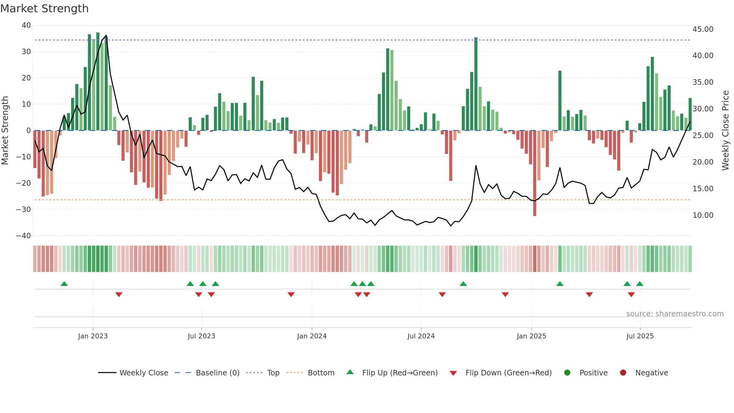The height and width of the screenshot is (413, 734).
Task: Click the '45.00' right axis tick label
Action: tap(703, 29)
